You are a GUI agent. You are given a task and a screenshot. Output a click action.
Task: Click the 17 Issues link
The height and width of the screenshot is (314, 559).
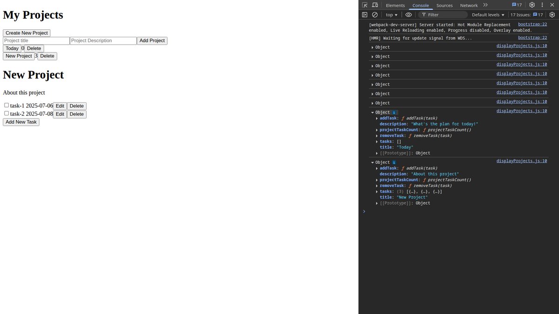pyautogui.click(x=527, y=15)
